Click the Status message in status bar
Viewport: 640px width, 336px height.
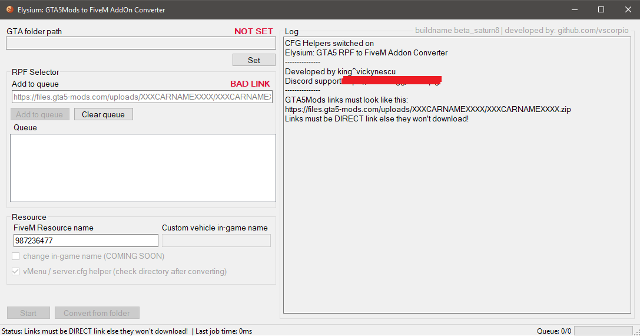tap(95, 331)
